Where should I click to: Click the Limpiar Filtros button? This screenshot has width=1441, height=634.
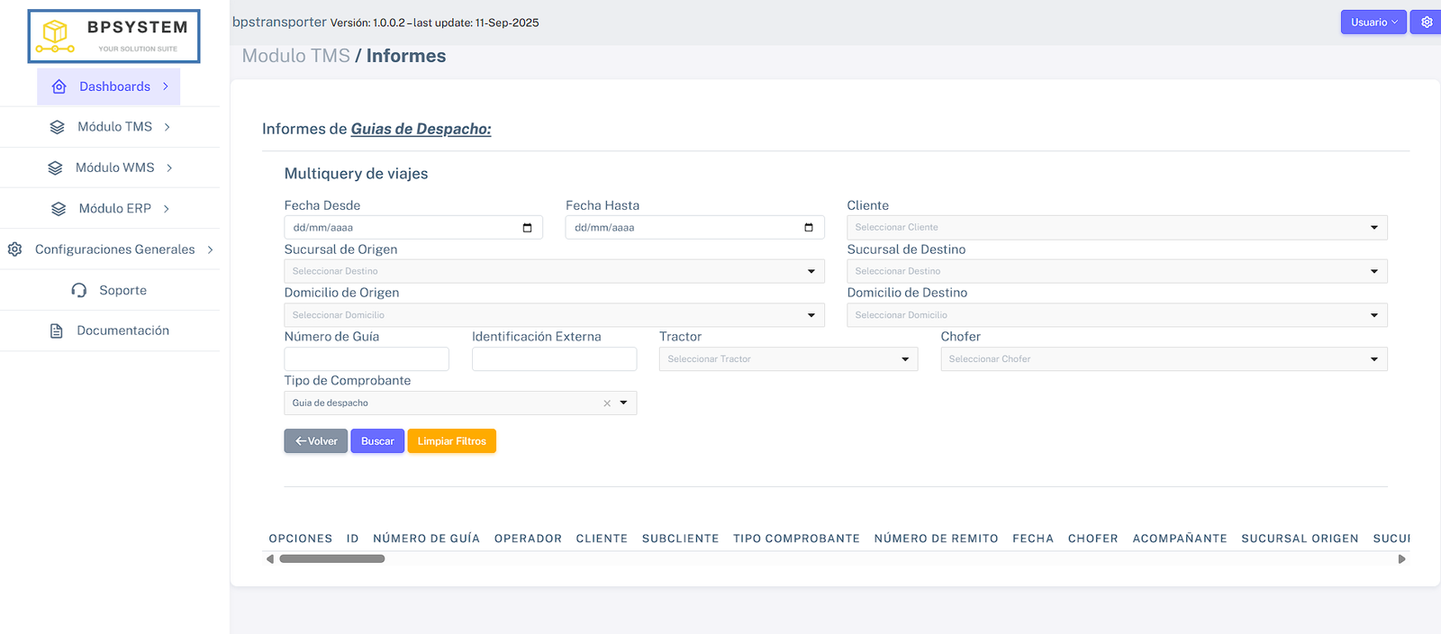(451, 441)
